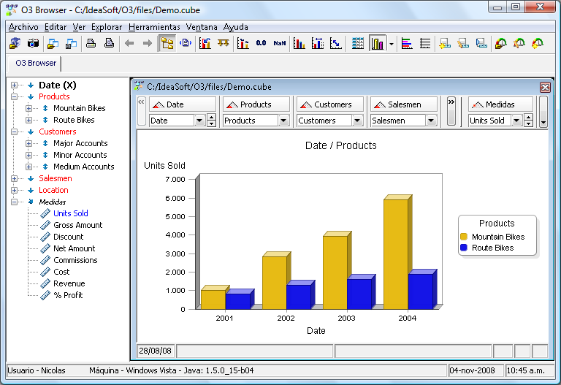Click the down arrows icon beside red chart icon
561x385 pixels.
tap(223, 43)
